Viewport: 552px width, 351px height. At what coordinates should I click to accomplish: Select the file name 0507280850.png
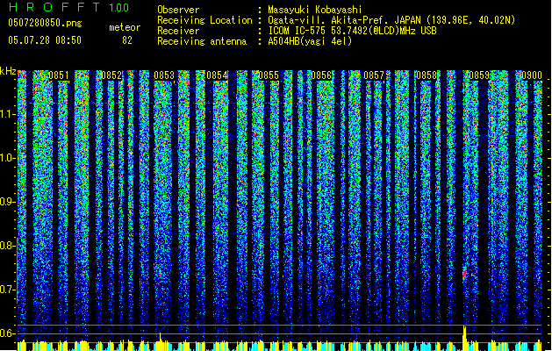click(x=45, y=23)
